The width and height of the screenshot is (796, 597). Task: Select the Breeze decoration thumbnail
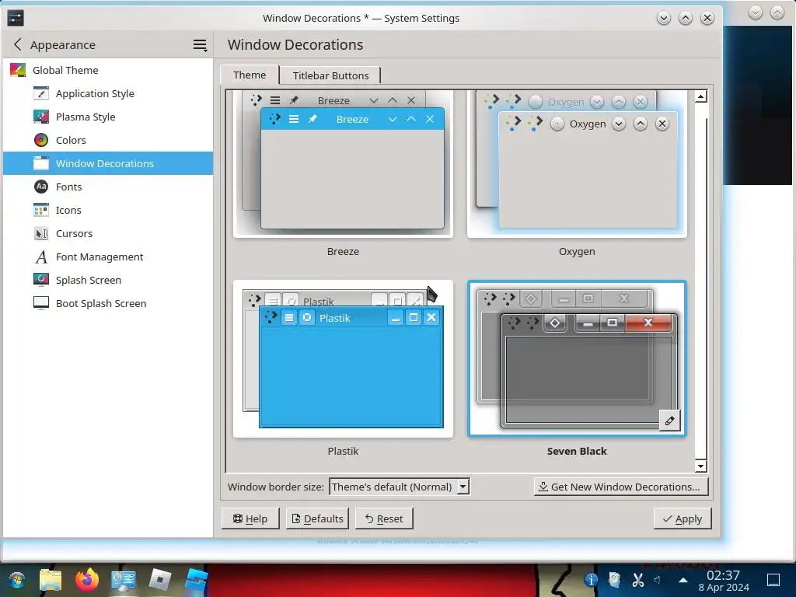click(x=343, y=163)
